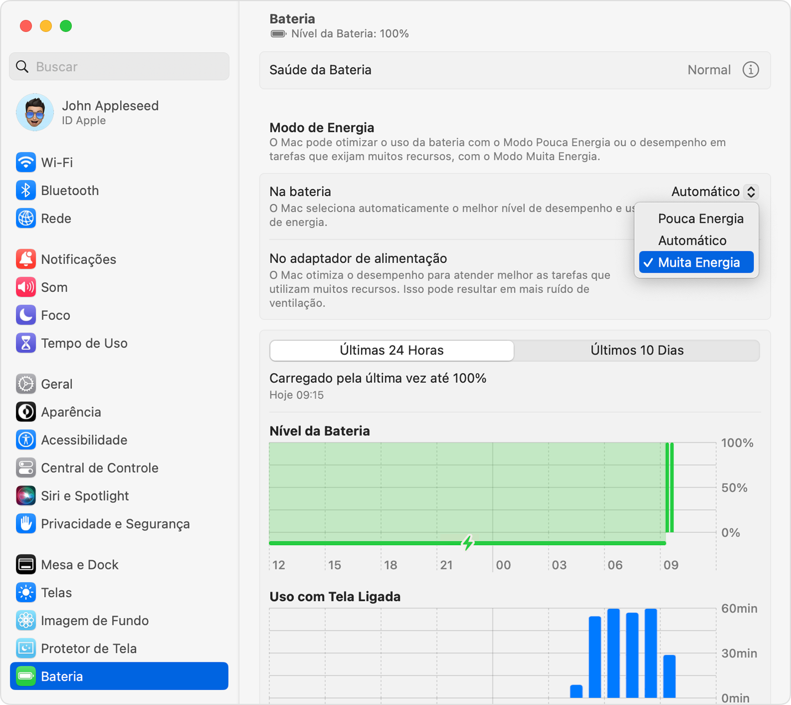Click the green zoom window button

pyautogui.click(x=66, y=25)
